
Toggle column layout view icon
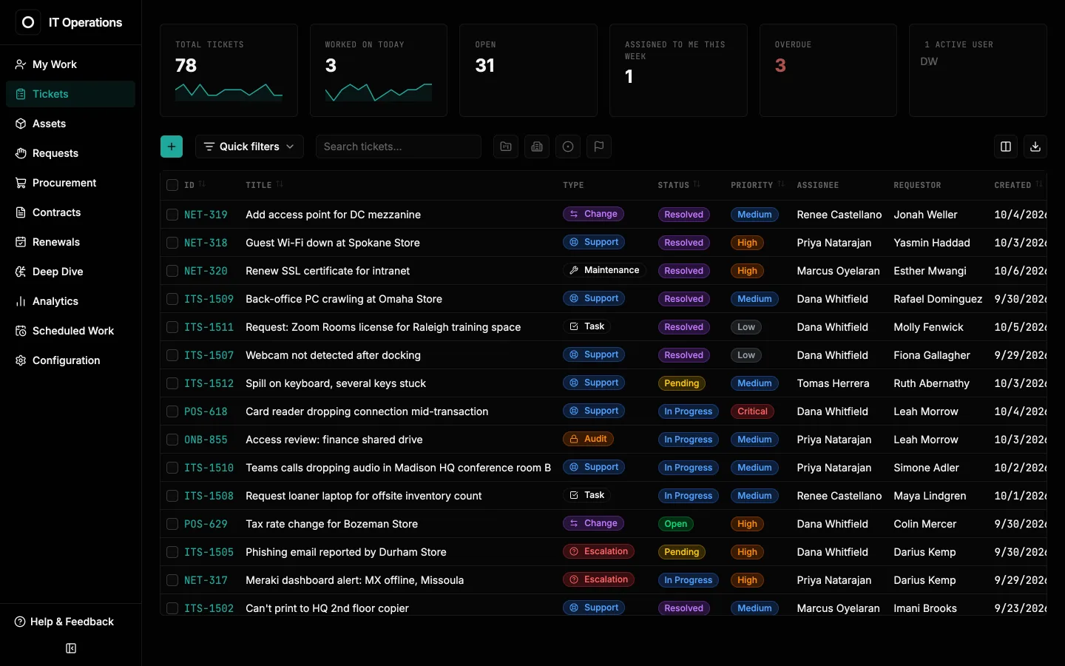pos(1006,147)
